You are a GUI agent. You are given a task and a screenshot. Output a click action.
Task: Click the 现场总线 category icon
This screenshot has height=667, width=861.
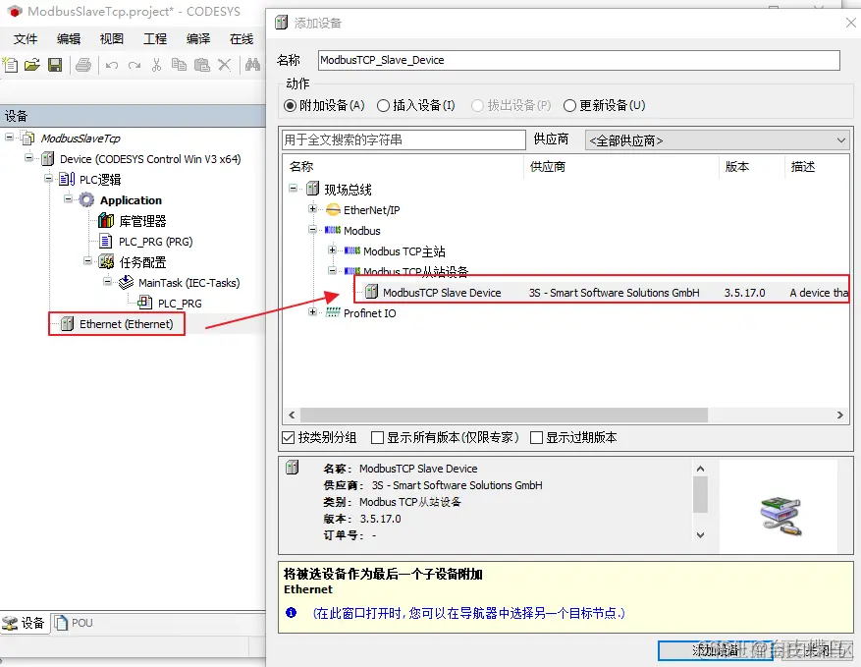(312, 189)
